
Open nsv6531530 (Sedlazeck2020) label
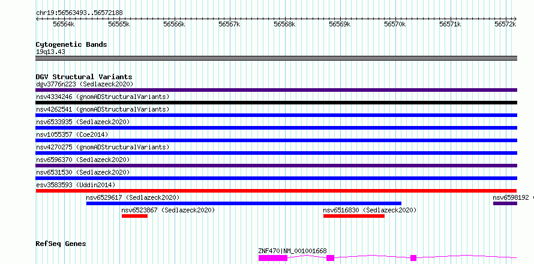[83, 172]
